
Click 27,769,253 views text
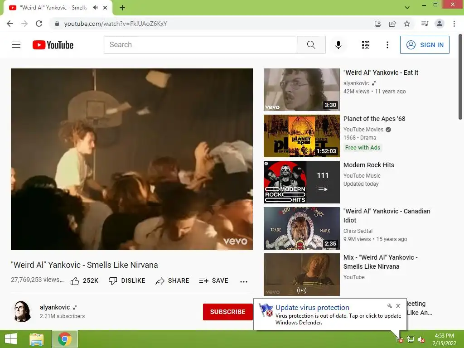(37, 280)
